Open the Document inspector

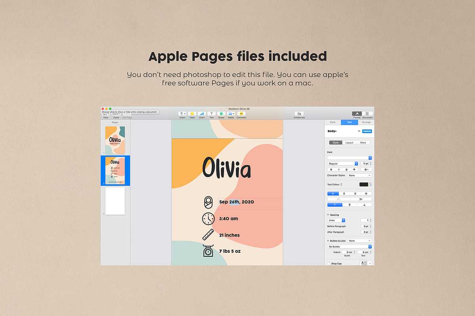(x=367, y=113)
